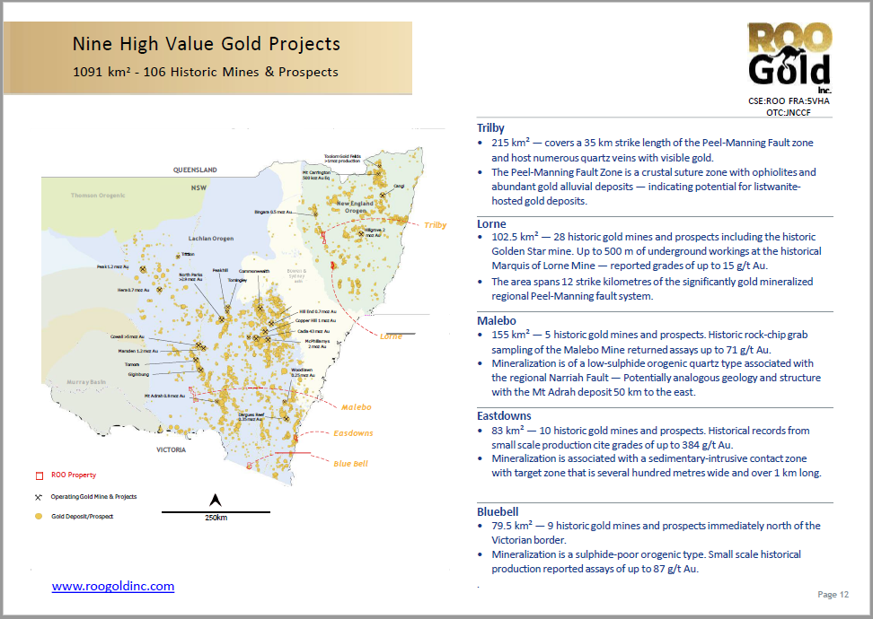Click the 'Peak 1.2 moz Au' mine label
The width and height of the screenshot is (873, 619).
pos(113,267)
